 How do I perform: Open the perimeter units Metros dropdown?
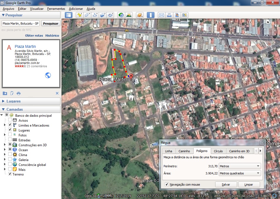click(240, 166)
